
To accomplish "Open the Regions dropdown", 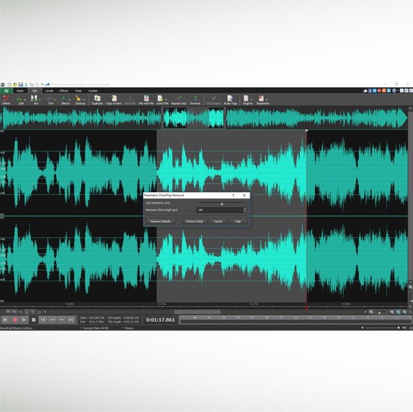I will pos(252,99).
